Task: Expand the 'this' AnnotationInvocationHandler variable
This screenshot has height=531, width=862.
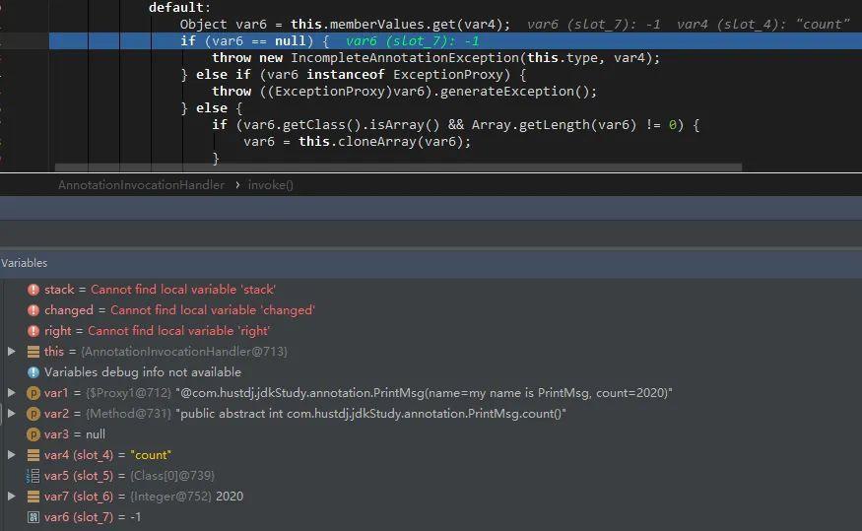Action: click(11, 352)
